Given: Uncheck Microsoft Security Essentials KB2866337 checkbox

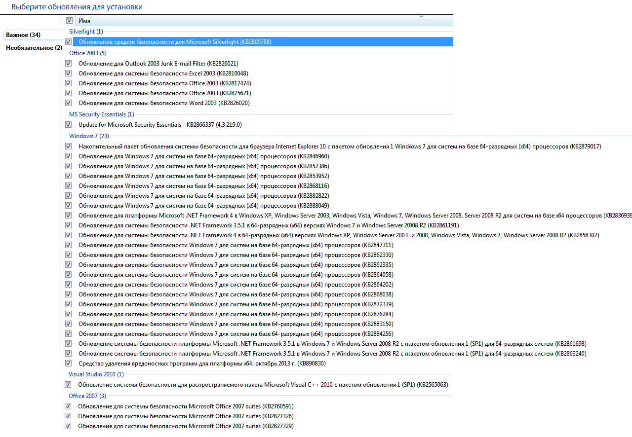Looking at the screenshot, I should point(68,125).
